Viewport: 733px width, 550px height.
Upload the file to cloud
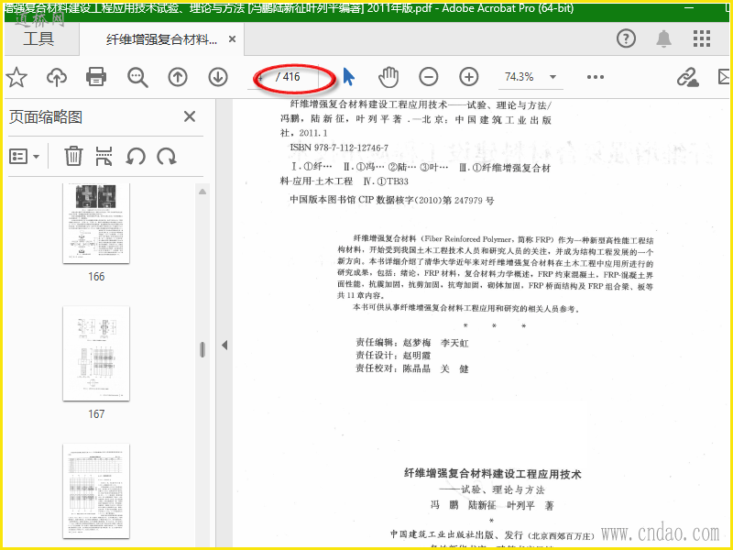tap(57, 77)
